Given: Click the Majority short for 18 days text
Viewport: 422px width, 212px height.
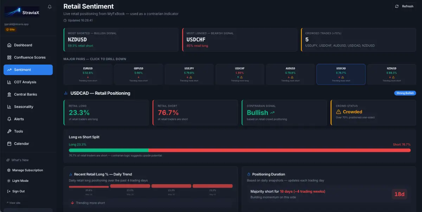Looking at the screenshot, I should tap(288, 191).
